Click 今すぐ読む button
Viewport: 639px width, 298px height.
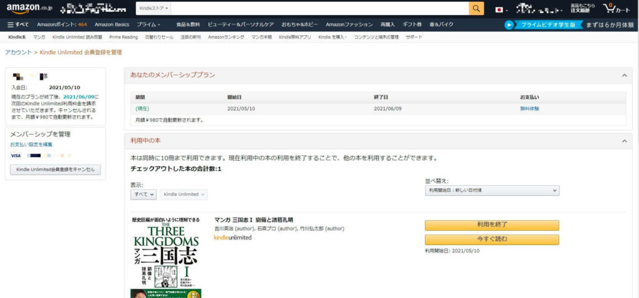[x=492, y=239]
